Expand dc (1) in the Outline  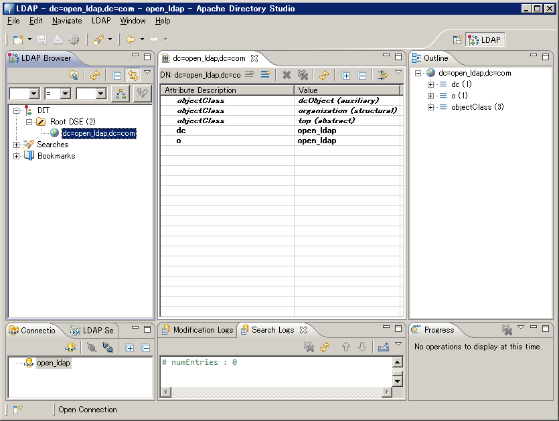pyautogui.click(x=430, y=84)
